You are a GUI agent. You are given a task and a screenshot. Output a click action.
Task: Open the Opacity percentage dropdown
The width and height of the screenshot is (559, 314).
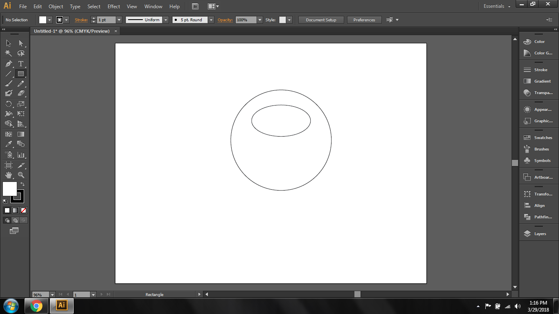[x=259, y=20]
